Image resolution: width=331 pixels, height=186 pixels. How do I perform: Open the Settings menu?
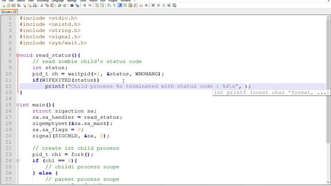tap(71, 1)
